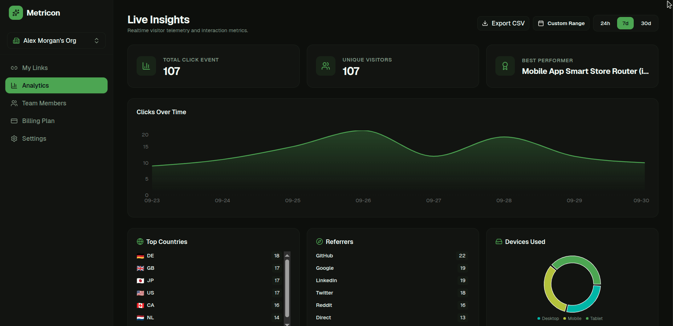Viewport: 673px width, 326px height.
Task: Switch to 24h time range
Action: [x=605, y=23]
